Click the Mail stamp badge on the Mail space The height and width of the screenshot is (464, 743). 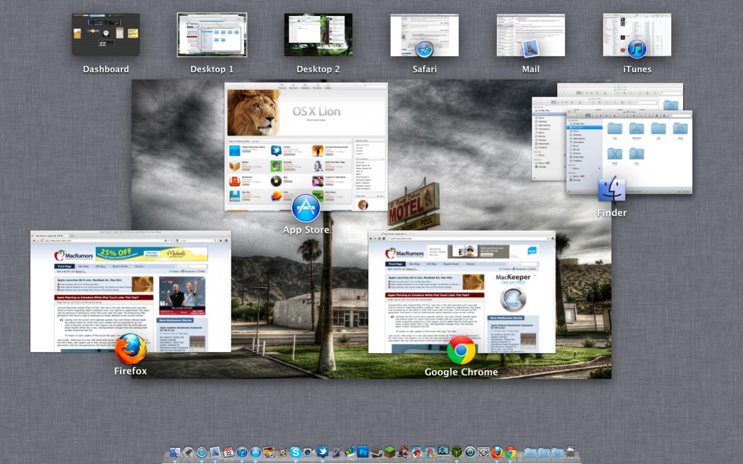point(531,49)
